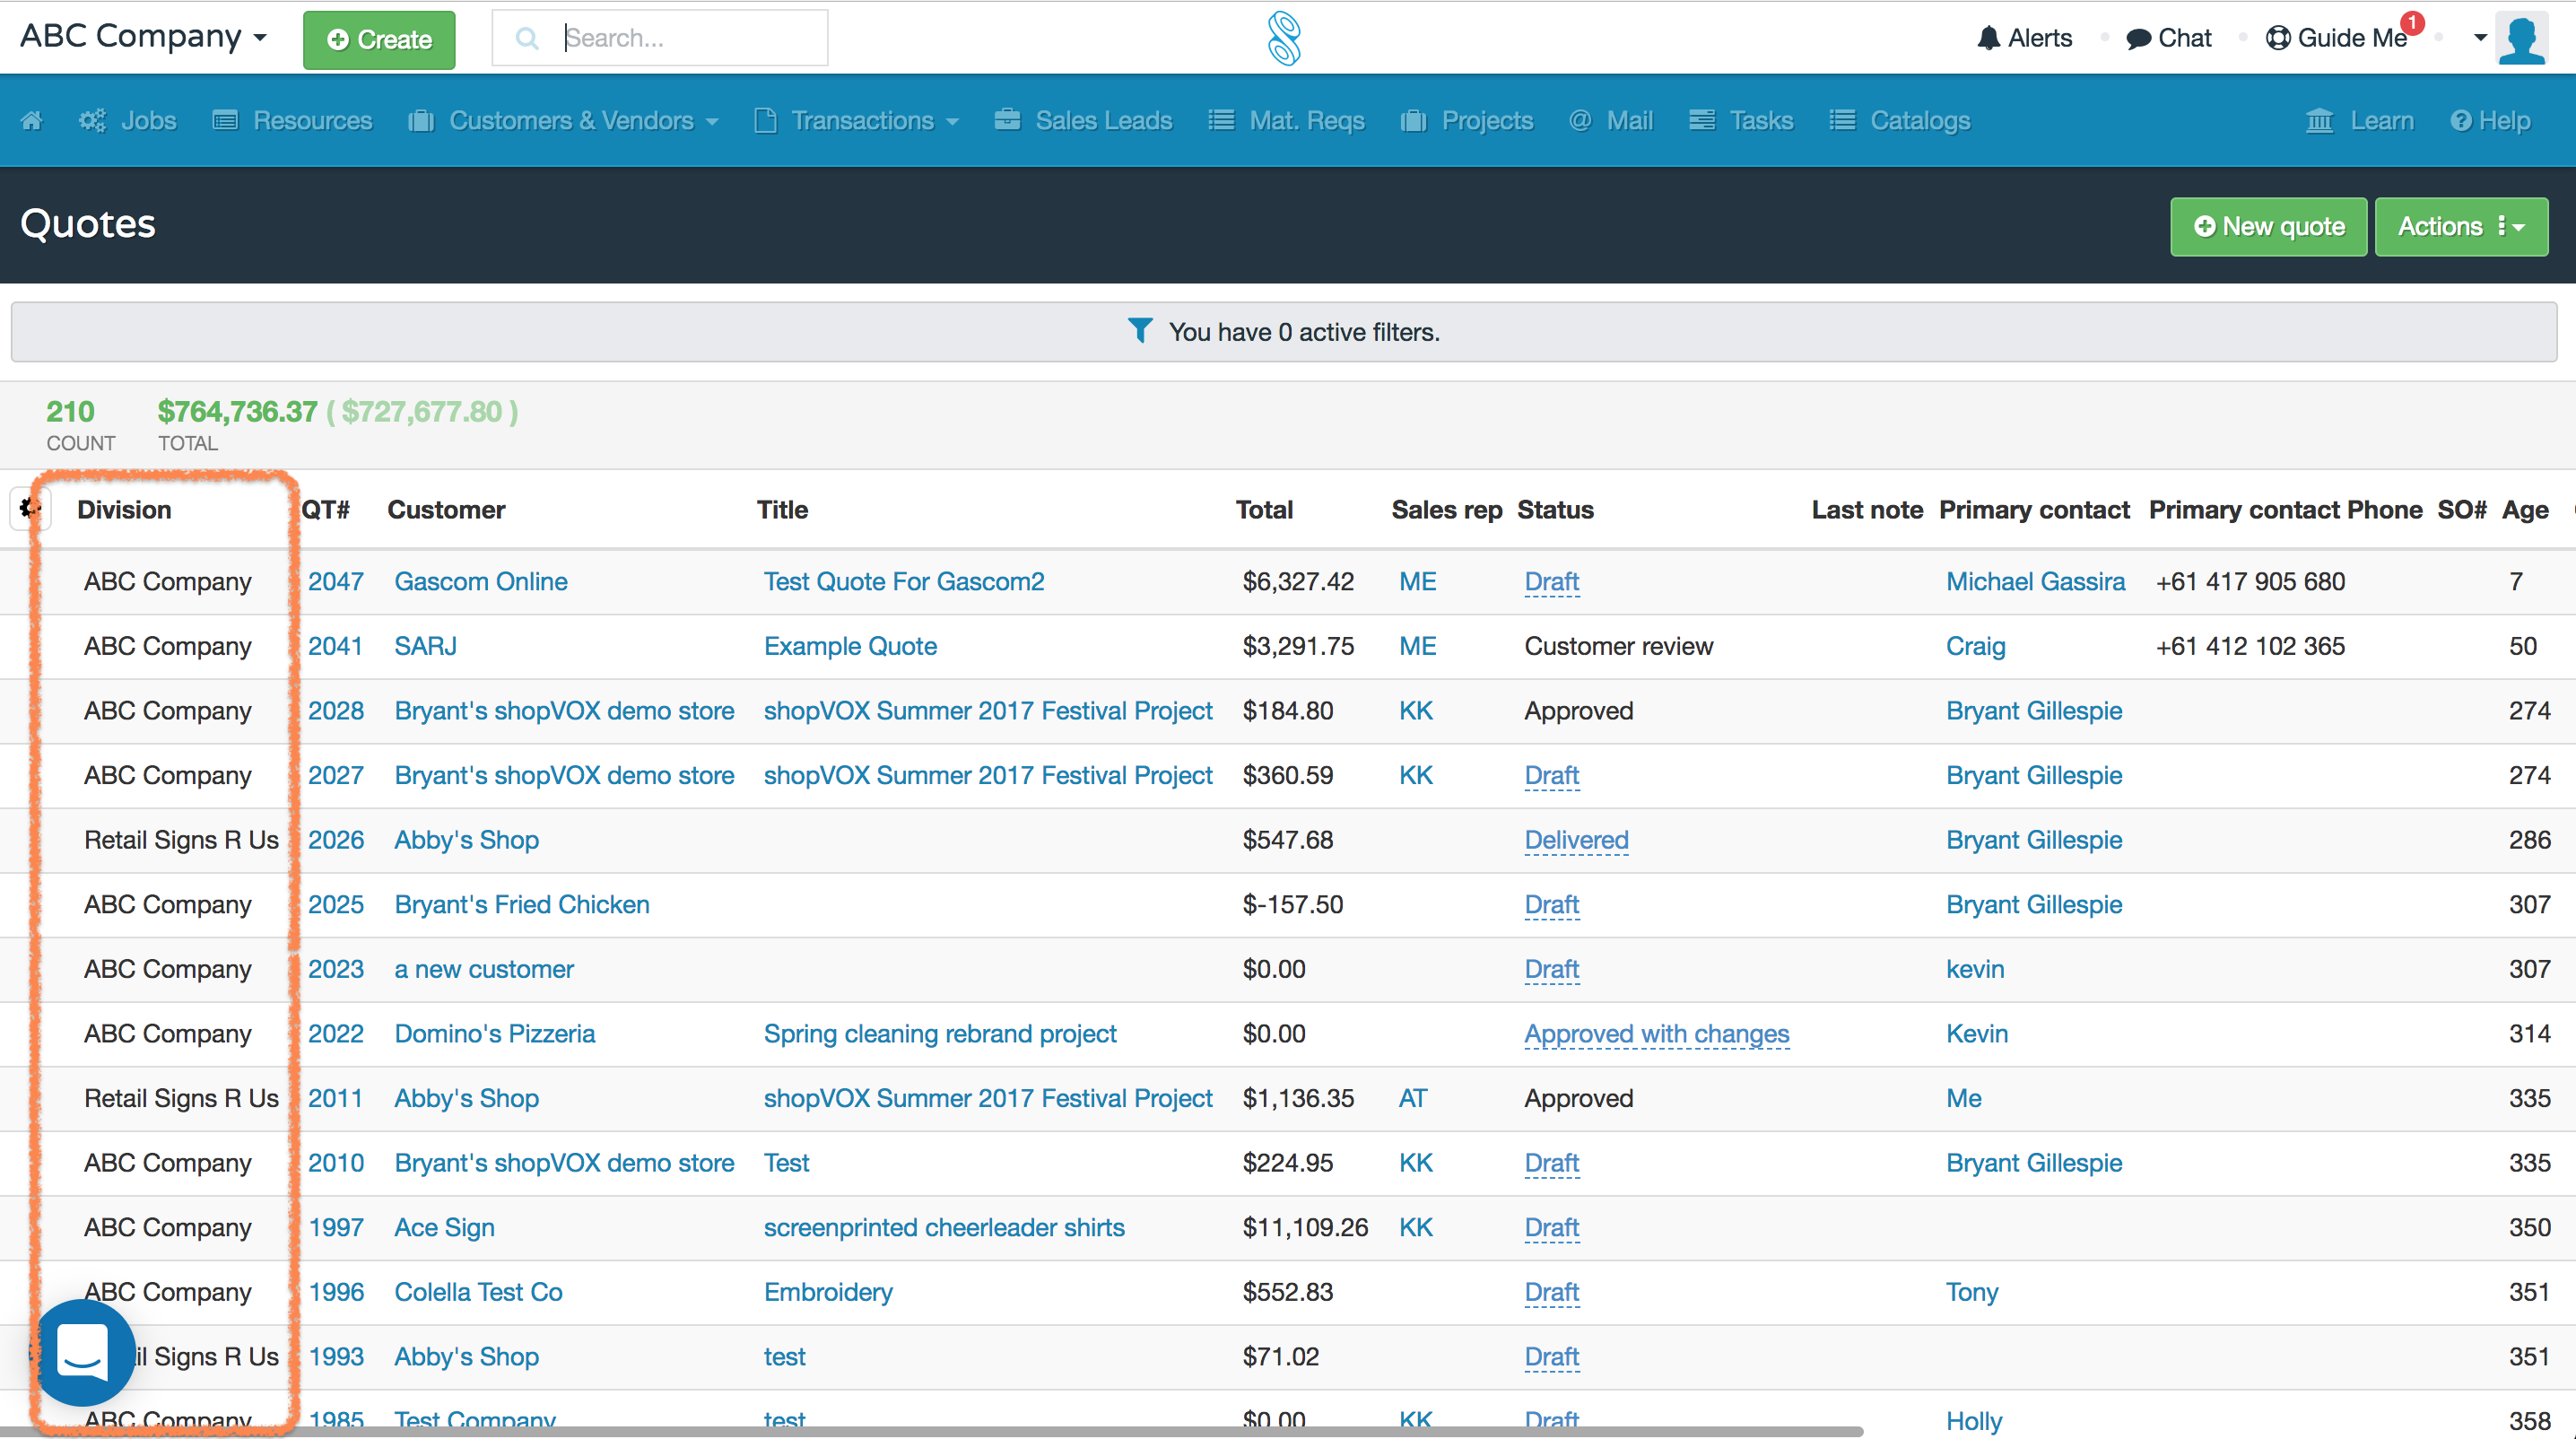This screenshot has height=1439, width=2576.
Task: Open screenprinted cheerleader shirts title
Action: (944, 1227)
